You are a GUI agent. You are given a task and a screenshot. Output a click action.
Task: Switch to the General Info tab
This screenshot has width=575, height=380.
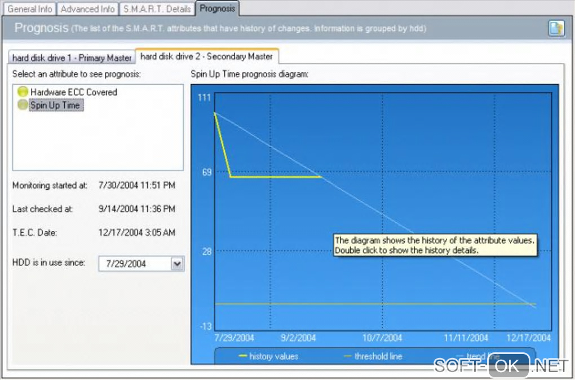[30, 9]
